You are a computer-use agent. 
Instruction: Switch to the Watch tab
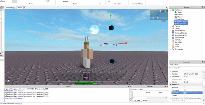click(145, 100)
